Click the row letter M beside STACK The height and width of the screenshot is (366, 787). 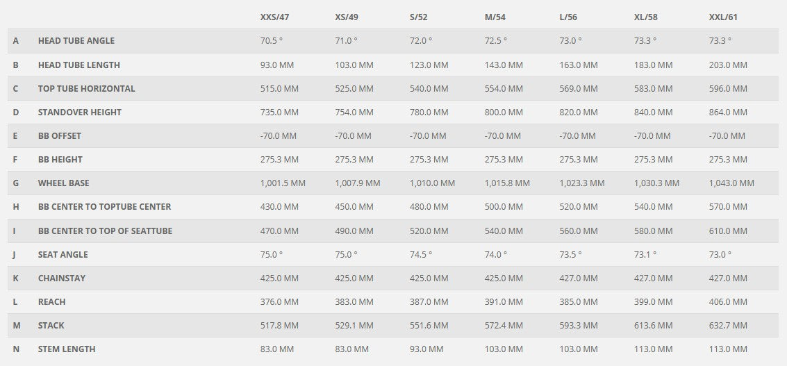tap(16, 326)
